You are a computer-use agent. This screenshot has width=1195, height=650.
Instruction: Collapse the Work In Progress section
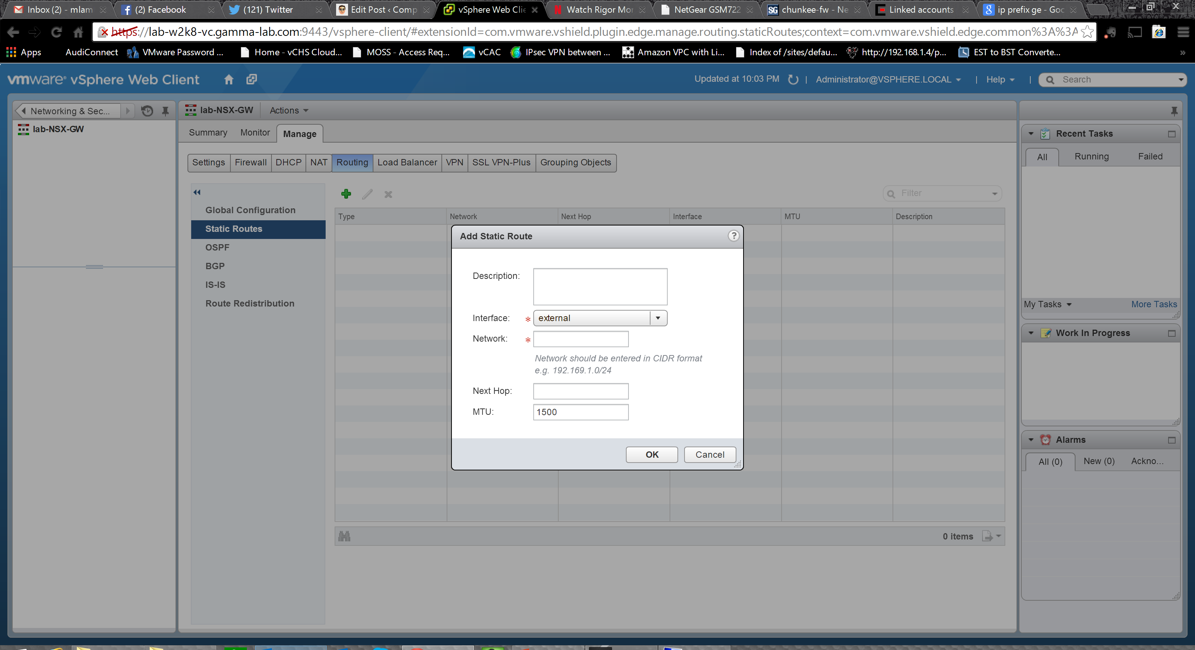coord(1031,333)
